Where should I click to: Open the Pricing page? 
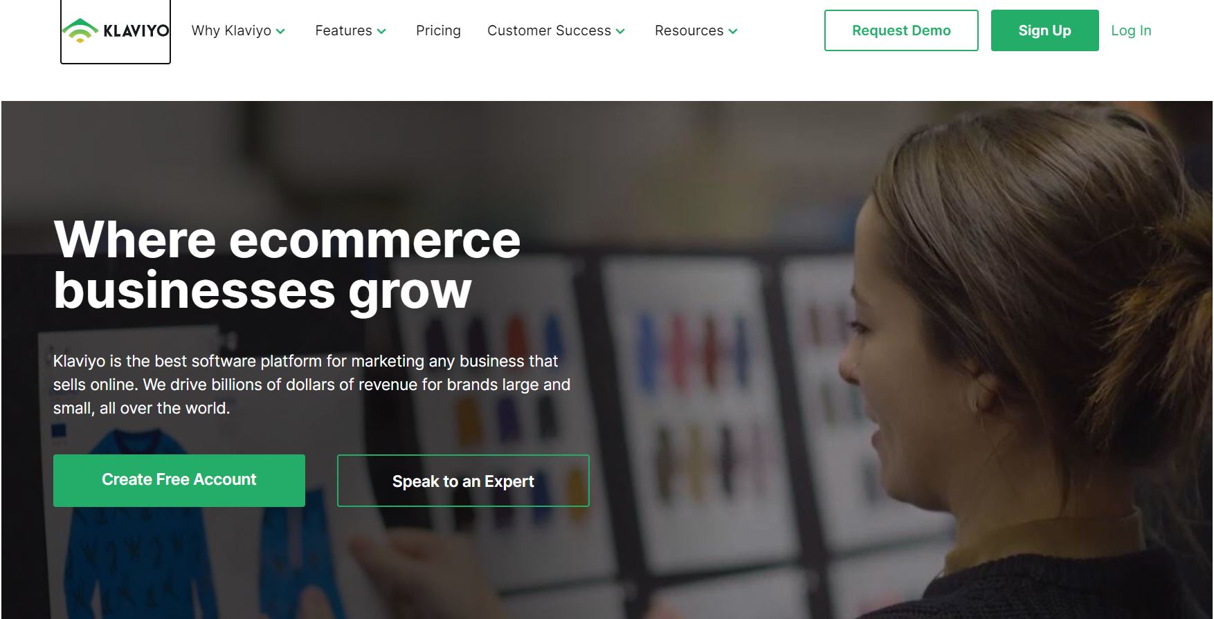point(438,30)
